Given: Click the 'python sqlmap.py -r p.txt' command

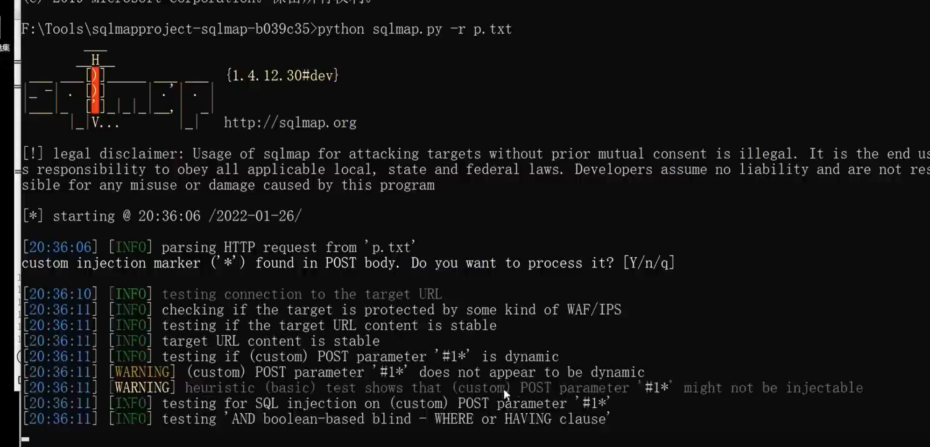Looking at the screenshot, I should pyautogui.click(x=415, y=29).
